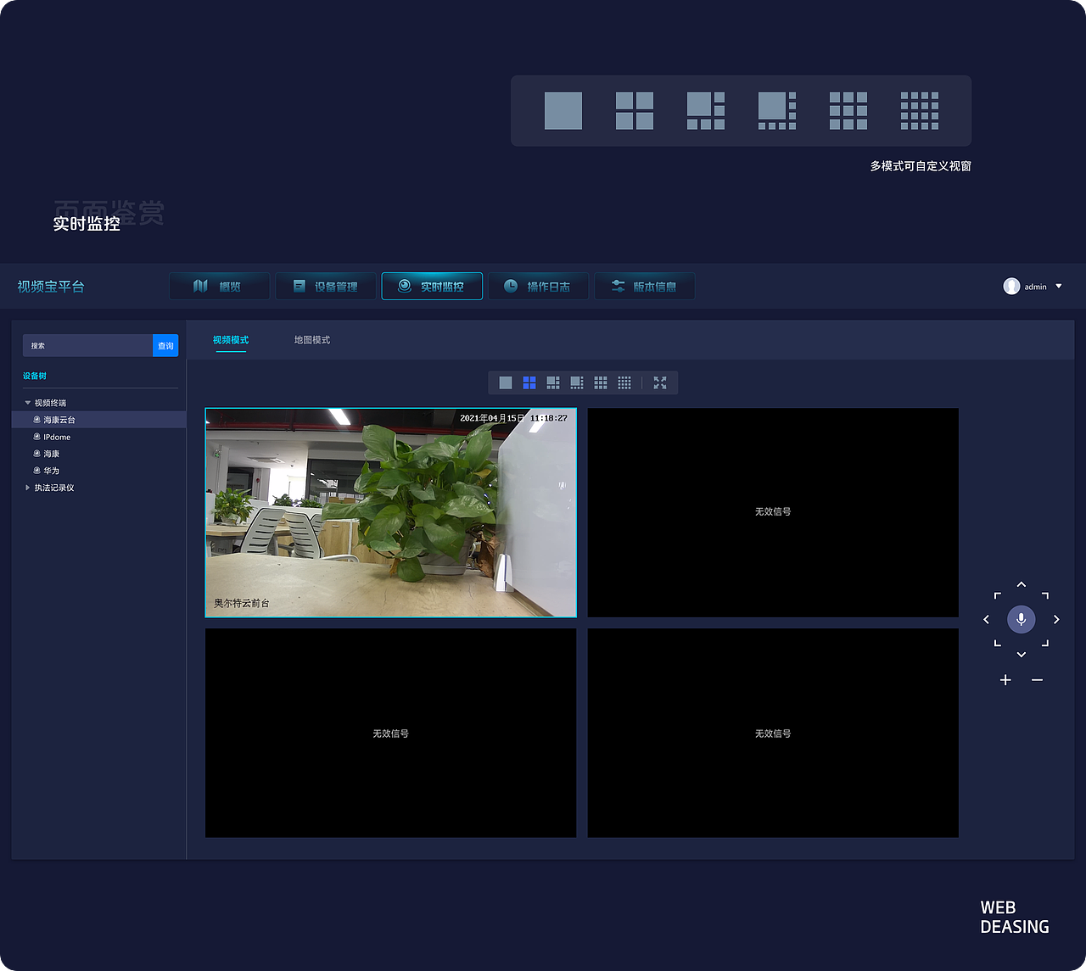Click the admin user avatar
1086x971 pixels.
coord(1011,287)
